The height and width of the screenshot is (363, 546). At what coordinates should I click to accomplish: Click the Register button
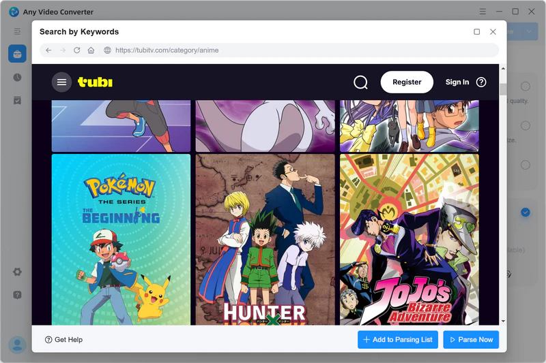click(407, 82)
